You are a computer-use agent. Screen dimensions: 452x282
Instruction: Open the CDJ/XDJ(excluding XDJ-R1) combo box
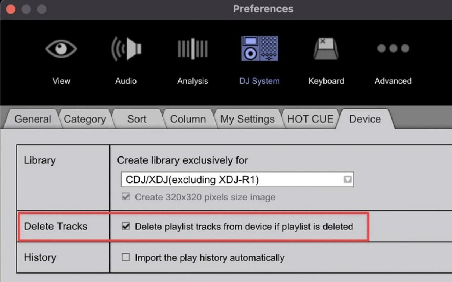point(237,180)
